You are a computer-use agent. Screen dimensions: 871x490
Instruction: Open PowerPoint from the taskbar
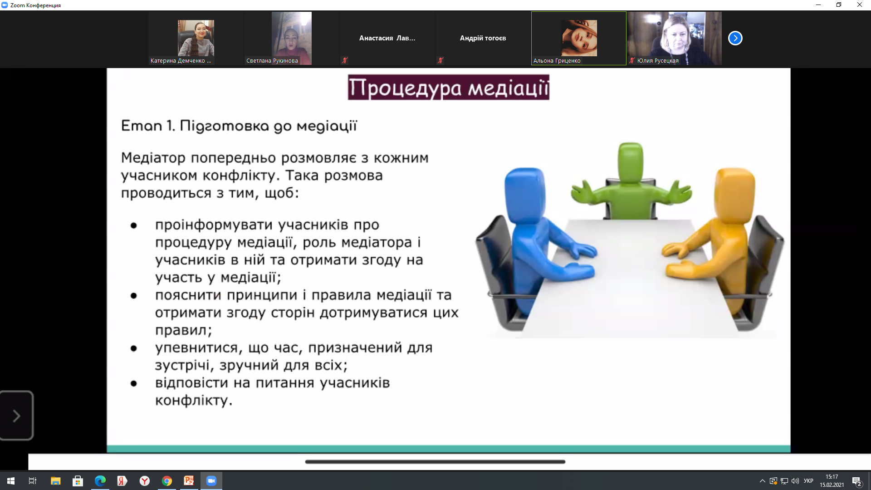[189, 481]
